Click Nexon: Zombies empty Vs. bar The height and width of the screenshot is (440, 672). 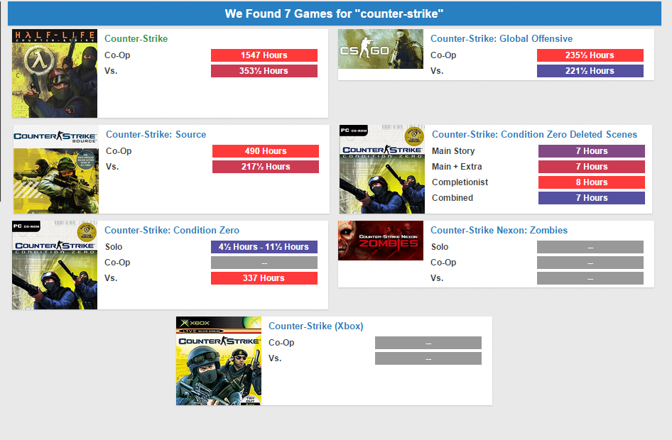point(590,278)
